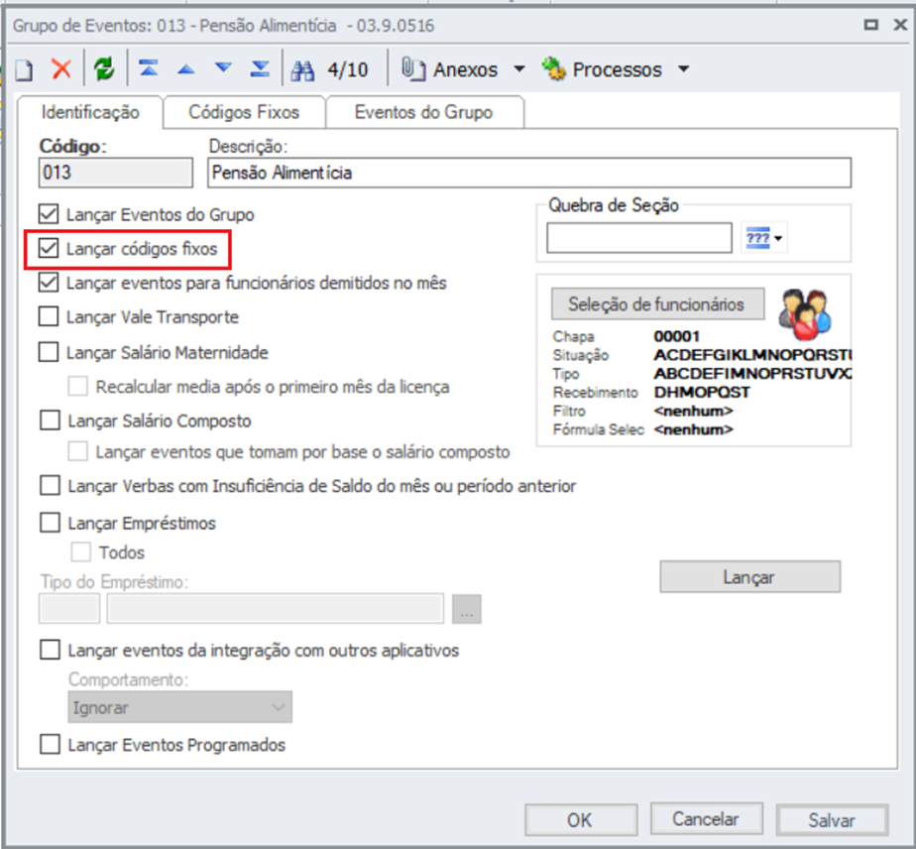Check Lançar eventos que tomam por base salário composto
This screenshot has width=916, height=849.
(x=78, y=451)
